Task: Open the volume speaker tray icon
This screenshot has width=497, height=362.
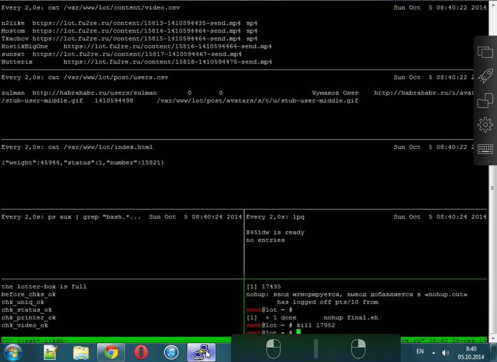Action: [445, 353]
